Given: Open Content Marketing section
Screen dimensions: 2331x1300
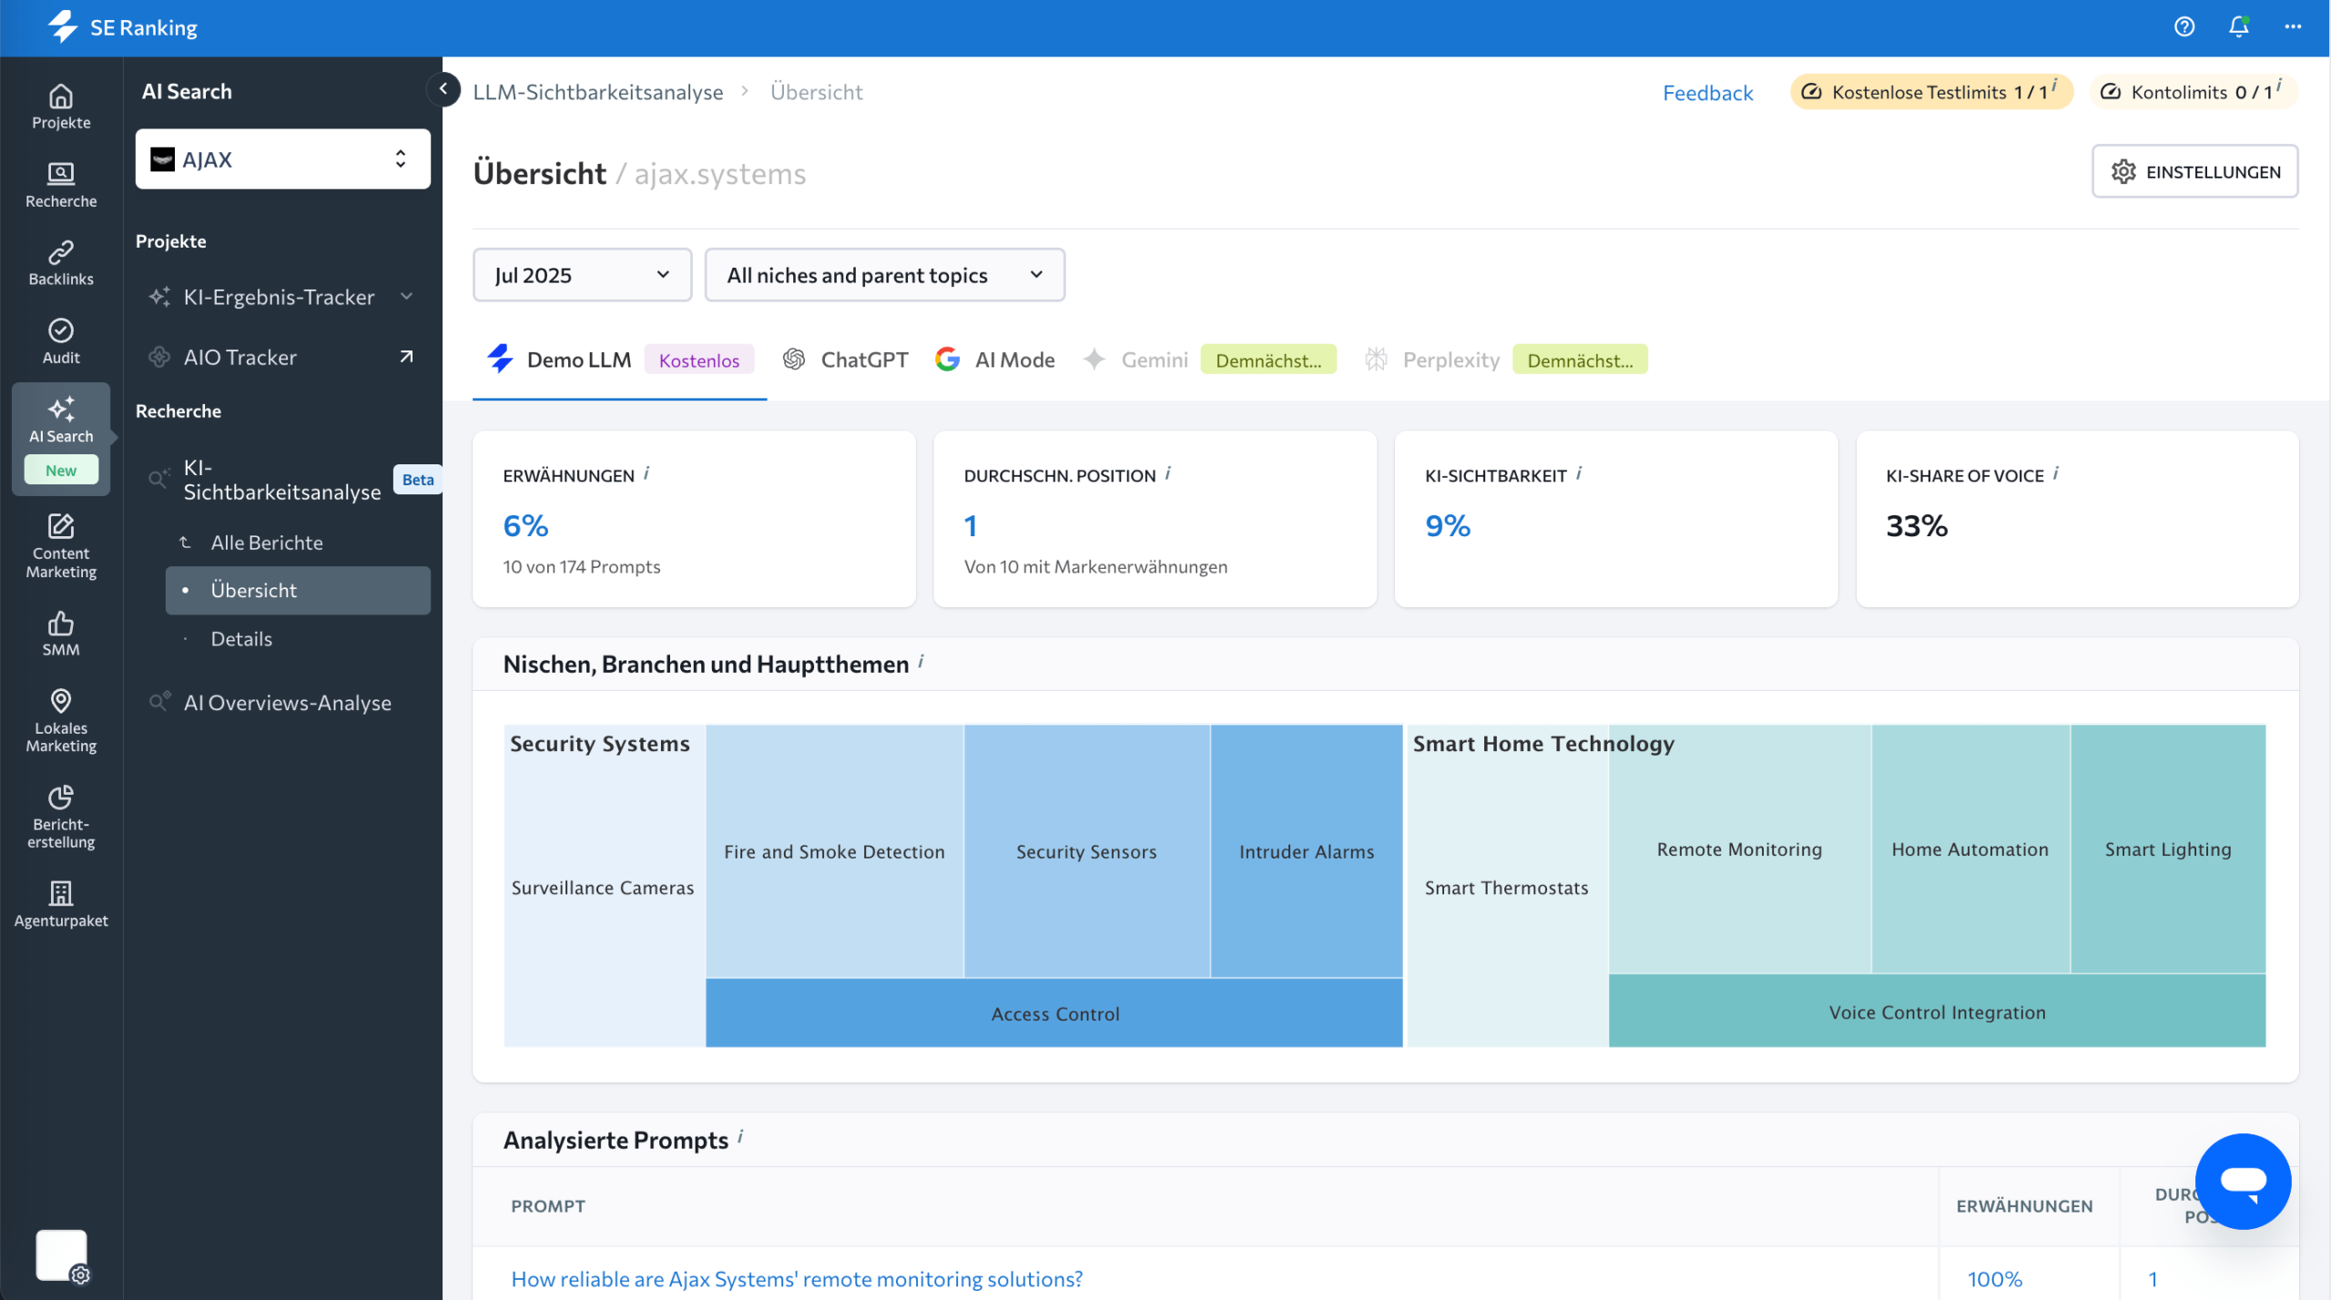Looking at the screenshot, I should click(x=61, y=546).
